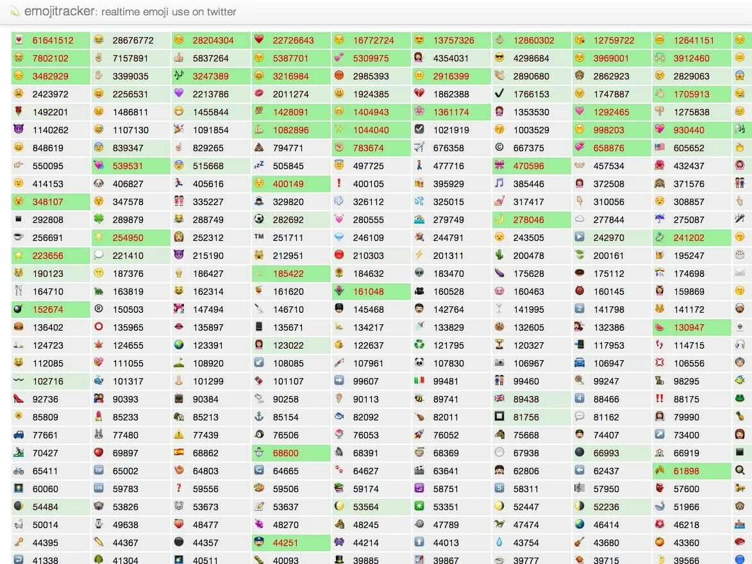
Task: Select the star emoji beside 223656
Action: pos(19,255)
